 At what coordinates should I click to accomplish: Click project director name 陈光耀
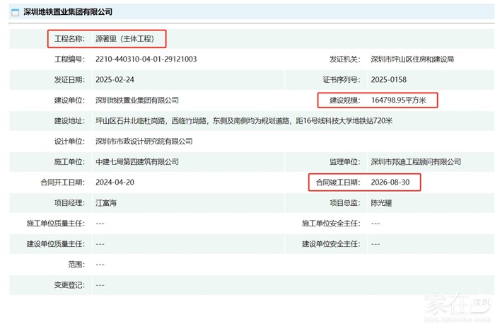[x=384, y=203]
